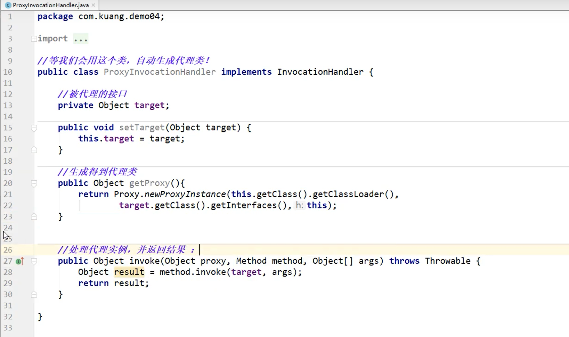The width and height of the screenshot is (569, 337).
Task: Click fold end marker at line 30
Action: 34,295
